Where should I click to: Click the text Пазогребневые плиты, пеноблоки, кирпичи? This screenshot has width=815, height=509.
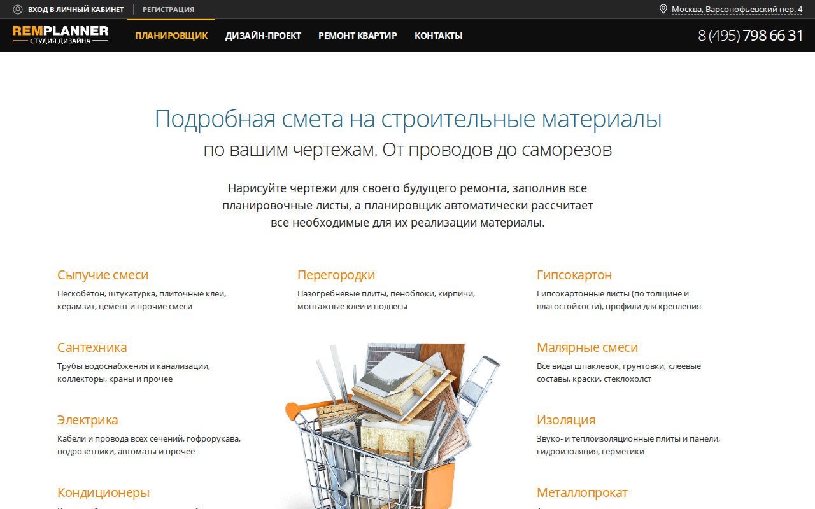pyautogui.click(x=386, y=294)
